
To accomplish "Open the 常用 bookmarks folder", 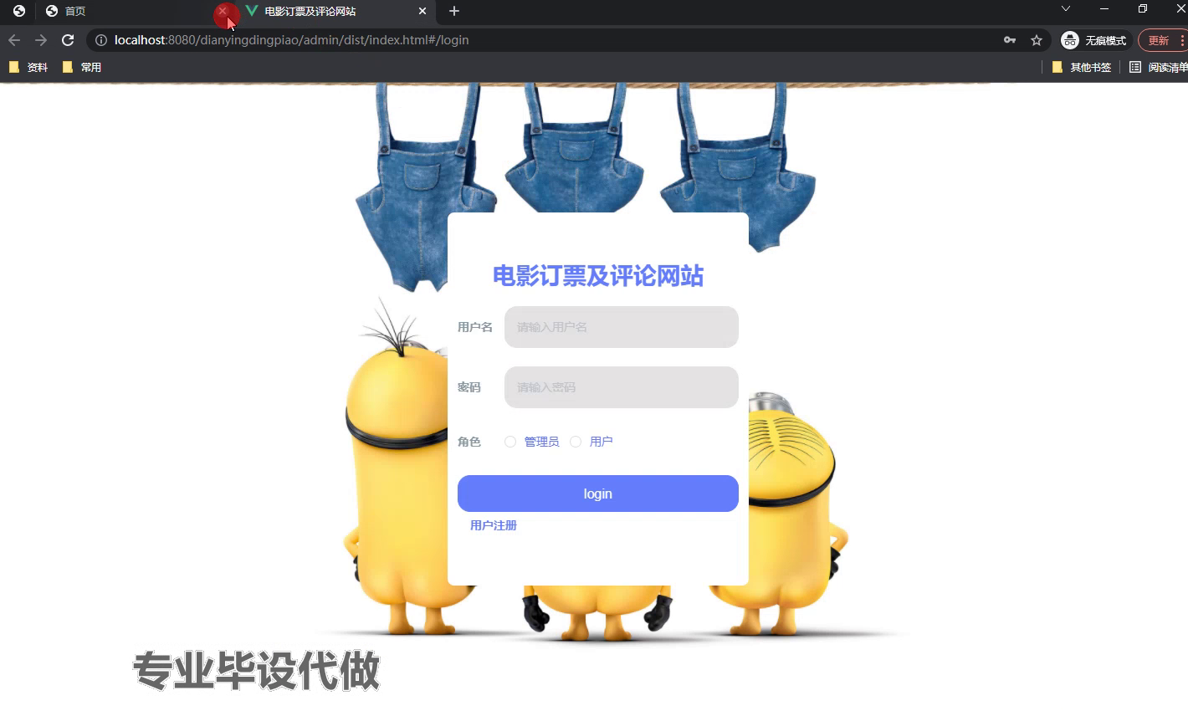I will 82,67.
